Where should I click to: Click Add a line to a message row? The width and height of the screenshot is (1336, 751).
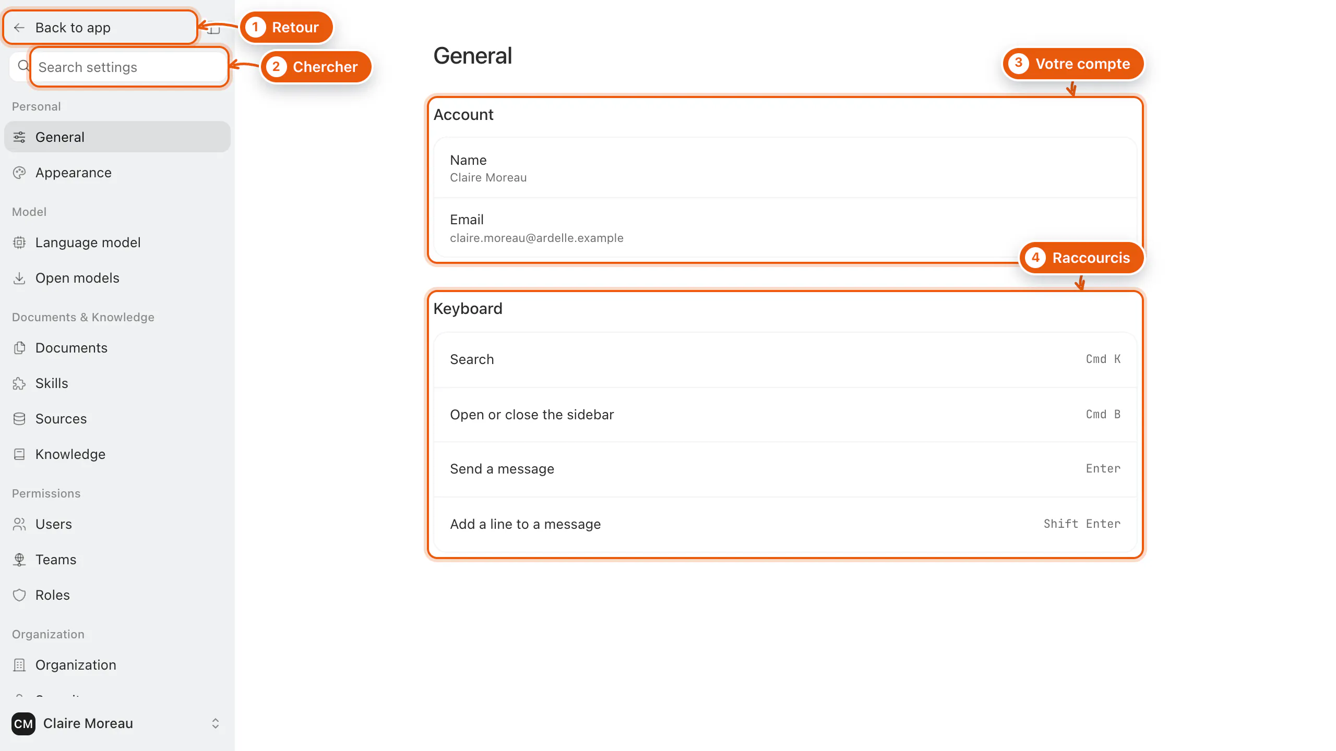[785, 524]
